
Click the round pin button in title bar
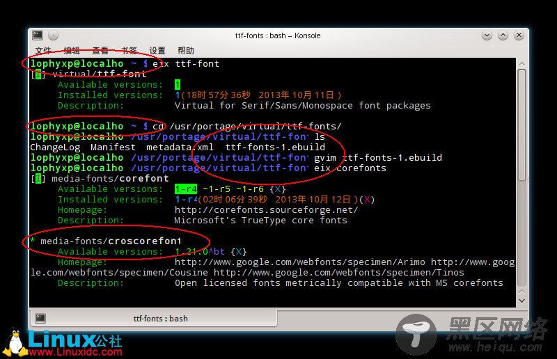click(x=53, y=35)
